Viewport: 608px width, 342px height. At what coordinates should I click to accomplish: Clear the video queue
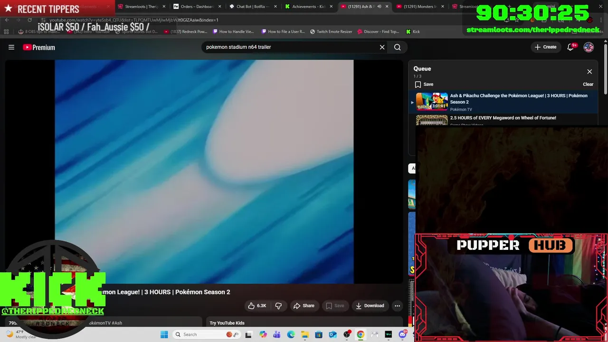tap(588, 85)
